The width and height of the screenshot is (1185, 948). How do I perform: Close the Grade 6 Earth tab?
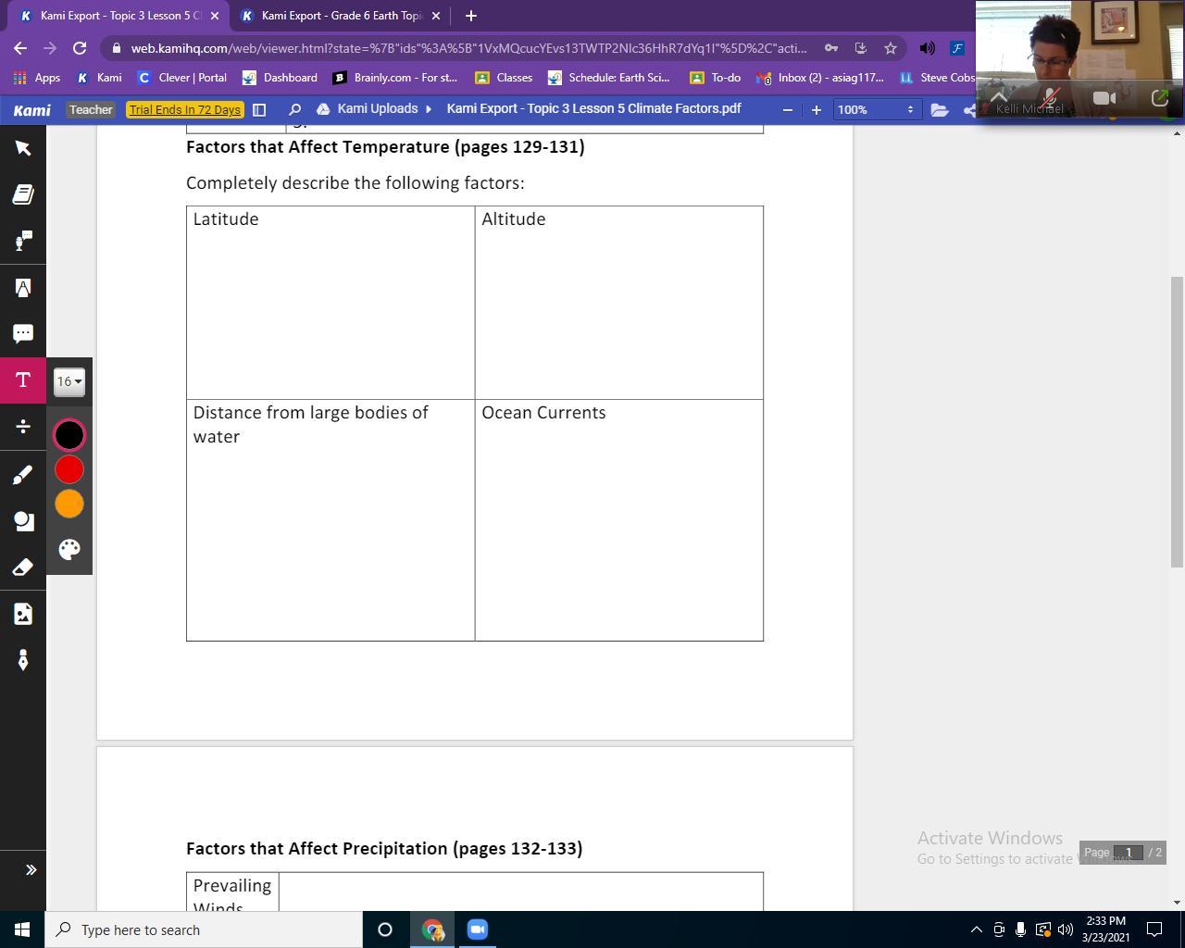436,16
